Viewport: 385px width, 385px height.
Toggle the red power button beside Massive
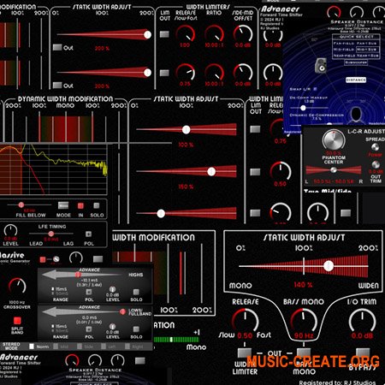pyautogui.click(x=43, y=259)
